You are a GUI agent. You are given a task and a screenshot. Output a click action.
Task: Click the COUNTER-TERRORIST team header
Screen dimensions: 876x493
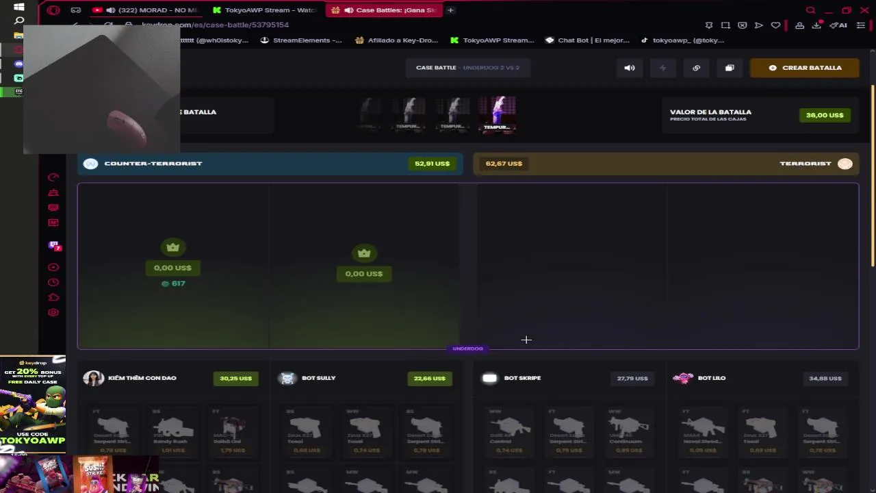[270, 164]
